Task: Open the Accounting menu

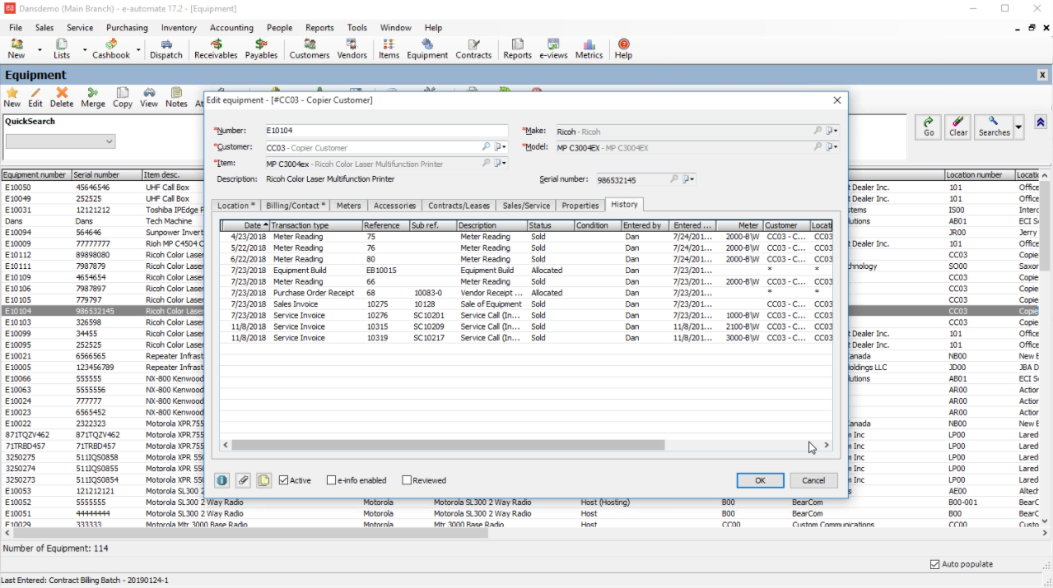Action: [231, 27]
